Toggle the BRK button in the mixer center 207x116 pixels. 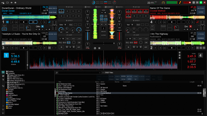pyautogui.click(x=101, y=19)
